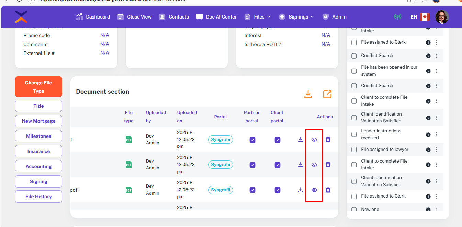Click the green live connection signal icon
The height and width of the screenshot is (227, 462).
coord(397,17)
